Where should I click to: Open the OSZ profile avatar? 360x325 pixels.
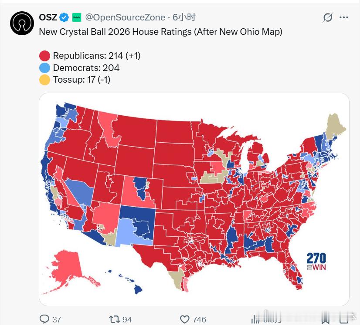[x=22, y=23]
